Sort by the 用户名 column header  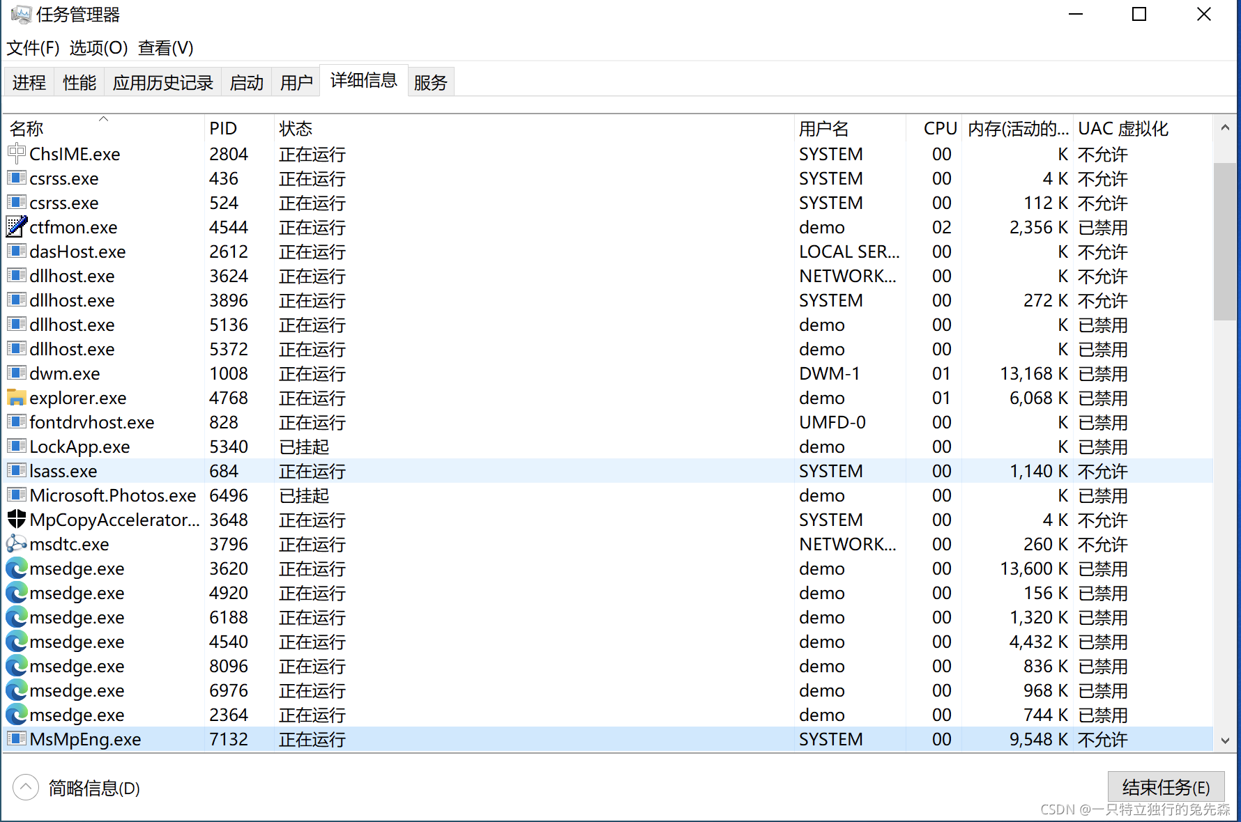click(x=849, y=128)
